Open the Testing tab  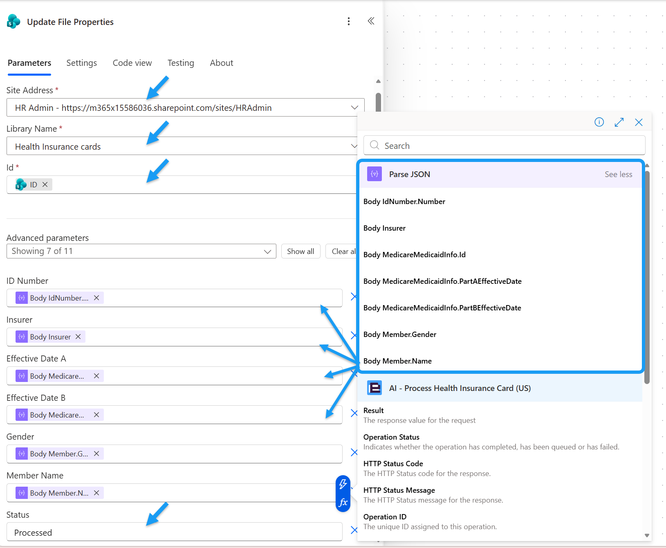(x=181, y=63)
